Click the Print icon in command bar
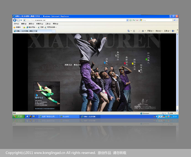This screenshot has width=191, height=157. pos(143,31)
